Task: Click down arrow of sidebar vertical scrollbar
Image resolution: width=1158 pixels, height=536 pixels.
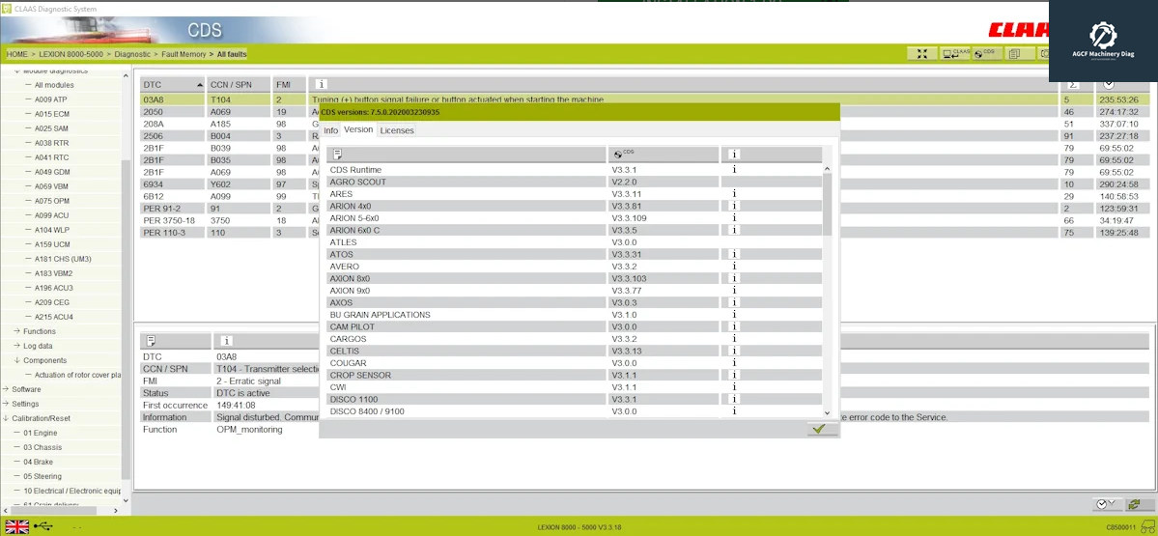Action: click(x=126, y=500)
